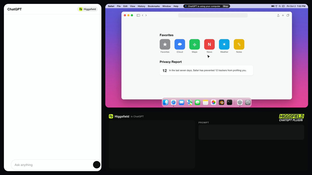
Task: Show Safari tab overview
Action: 288,15
